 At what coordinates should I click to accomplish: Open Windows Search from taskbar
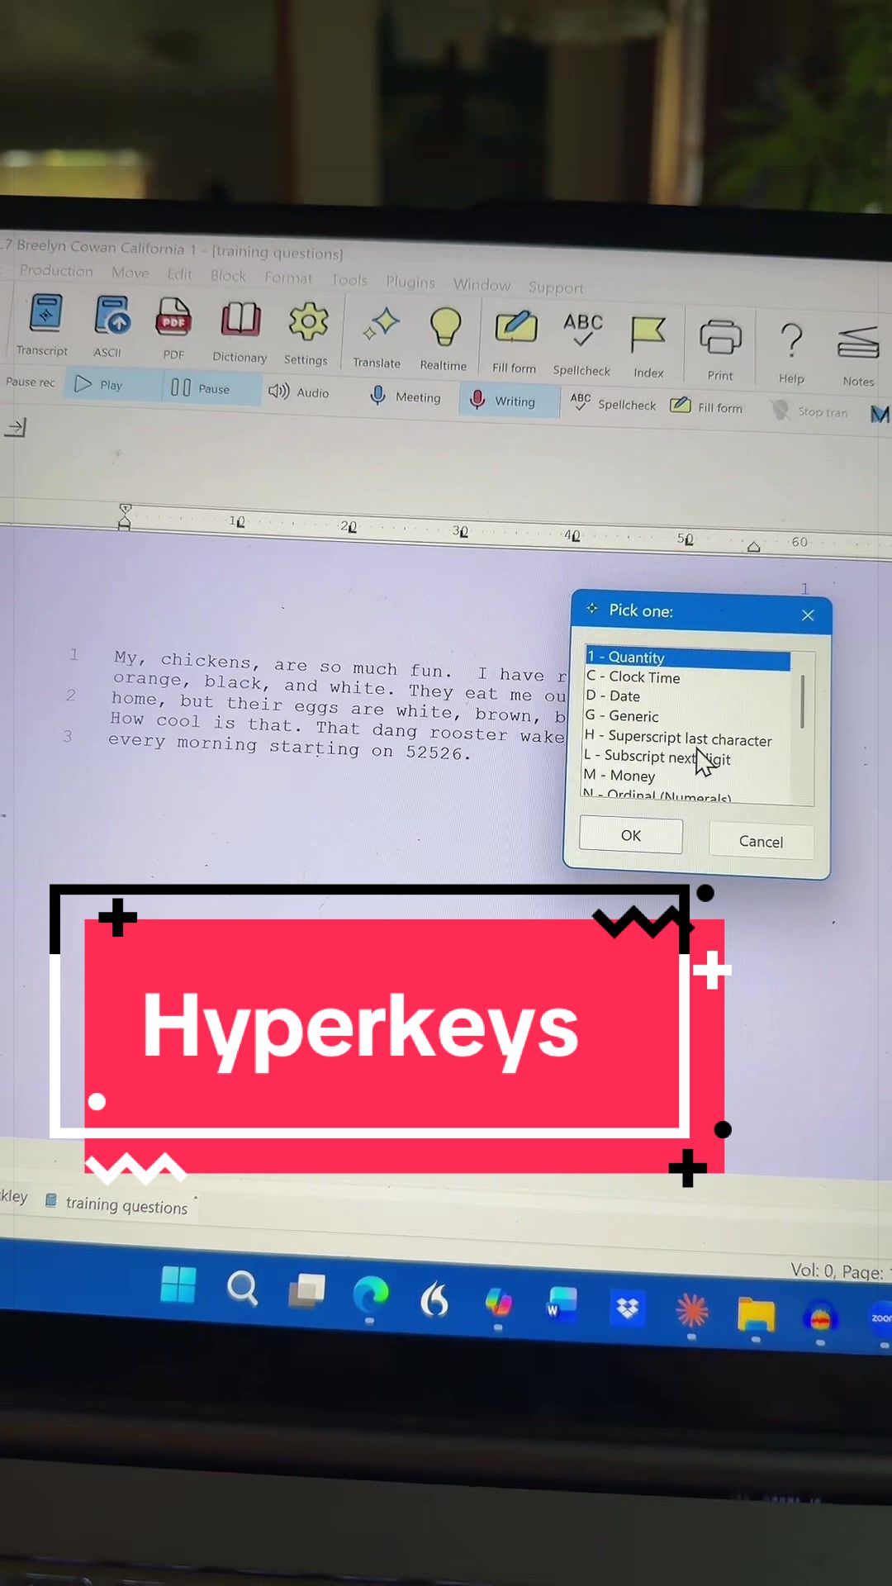pyautogui.click(x=242, y=1287)
